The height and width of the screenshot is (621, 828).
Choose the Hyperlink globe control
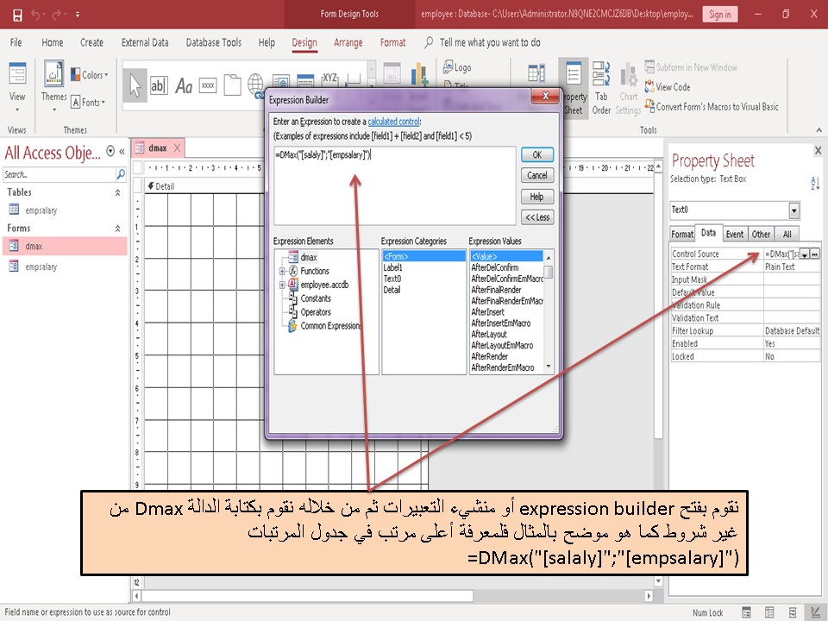click(x=255, y=85)
